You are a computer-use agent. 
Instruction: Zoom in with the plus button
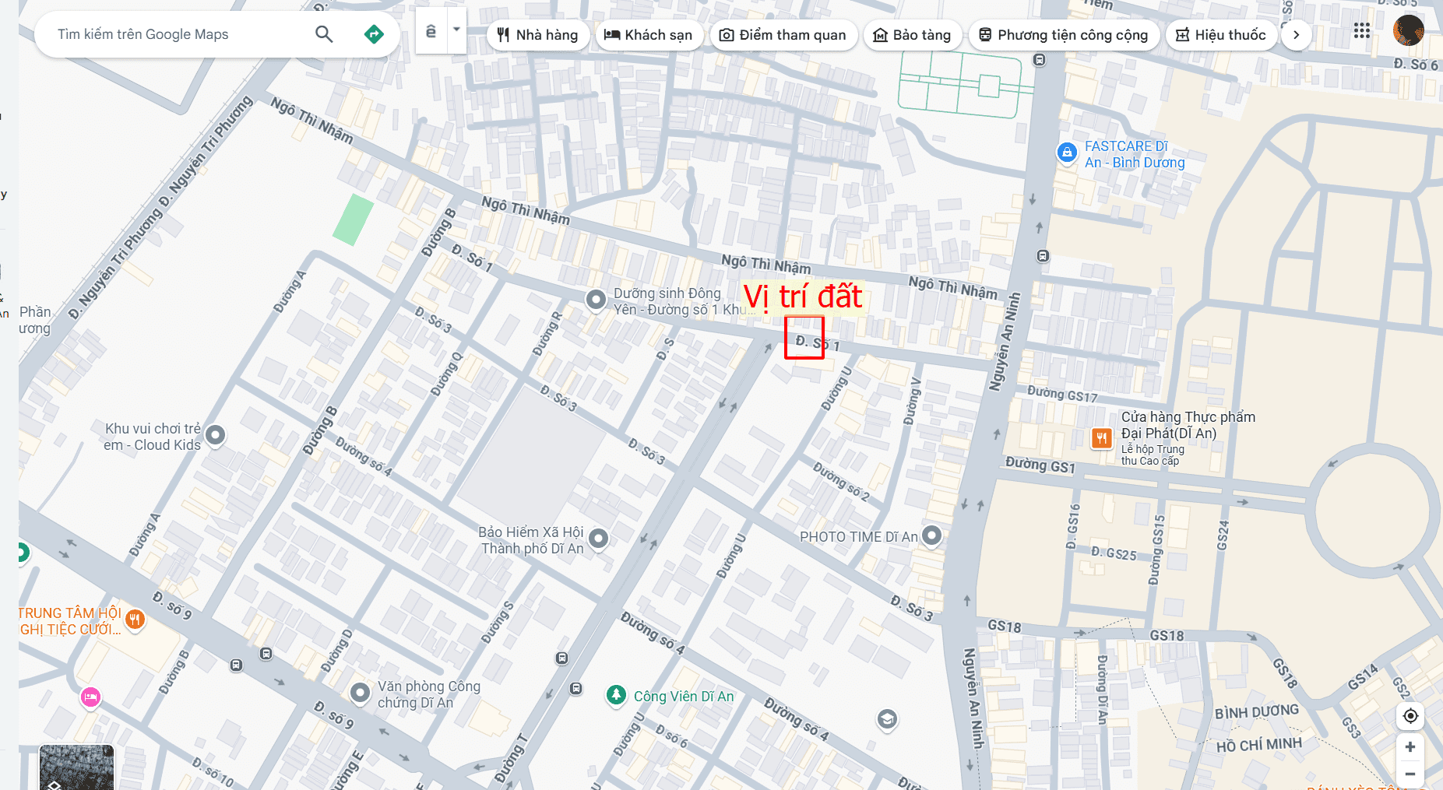point(1410,747)
